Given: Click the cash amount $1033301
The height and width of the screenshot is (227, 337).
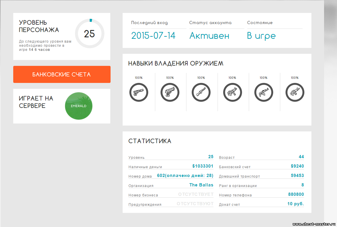Looking at the screenshot, I should click(x=203, y=166).
